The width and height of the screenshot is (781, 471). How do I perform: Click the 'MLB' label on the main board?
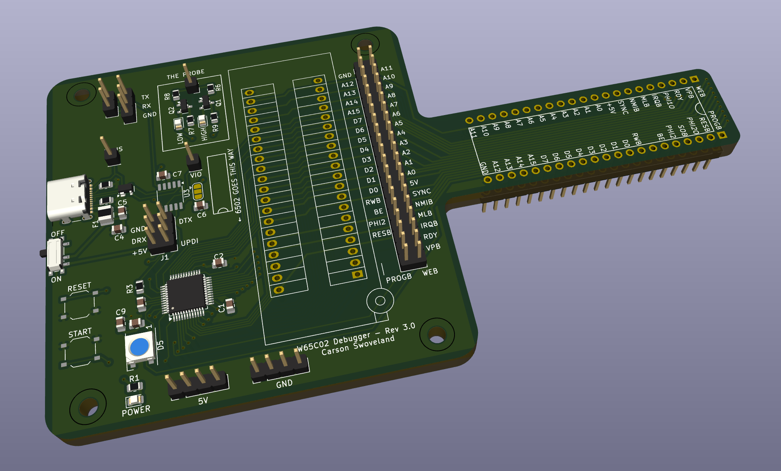point(425,214)
